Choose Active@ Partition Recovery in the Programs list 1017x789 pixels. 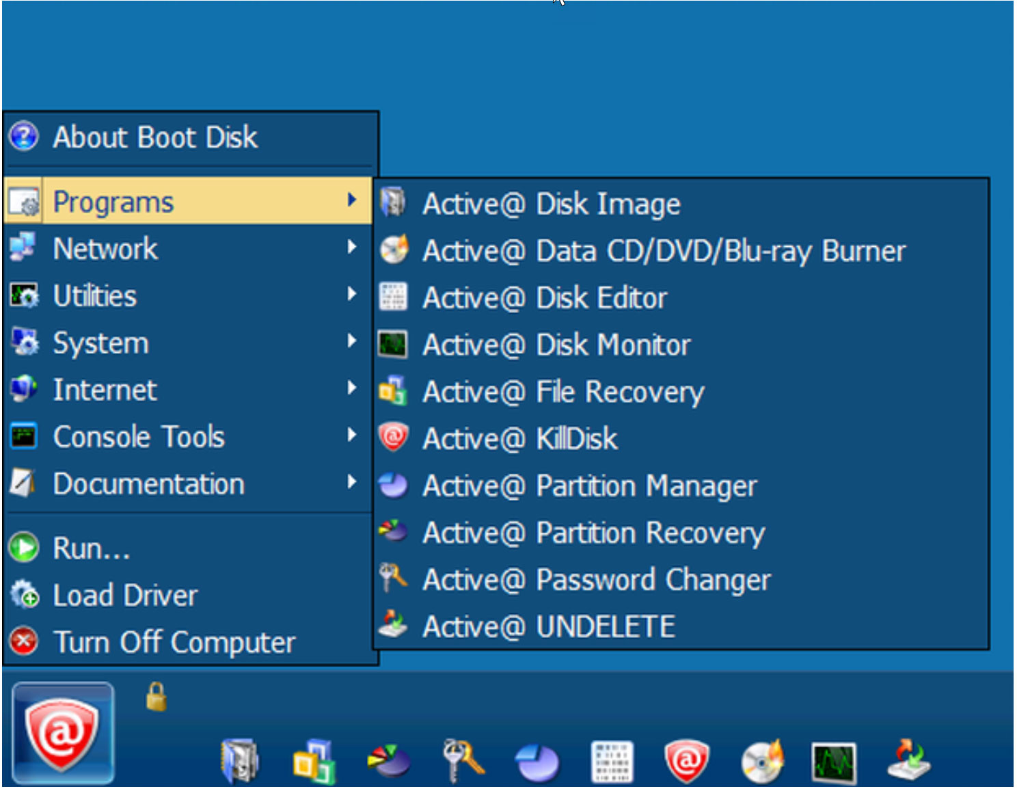pyautogui.click(x=593, y=533)
